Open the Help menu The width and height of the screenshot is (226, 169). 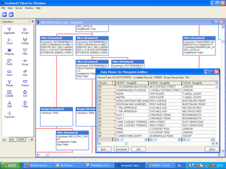pos(38,8)
